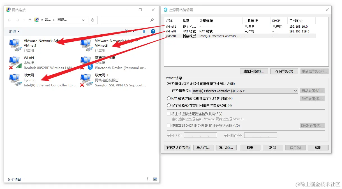Select 仅主机模式 radio button
Viewport: 342px width, 189px height.
click(x=169, y=105)
